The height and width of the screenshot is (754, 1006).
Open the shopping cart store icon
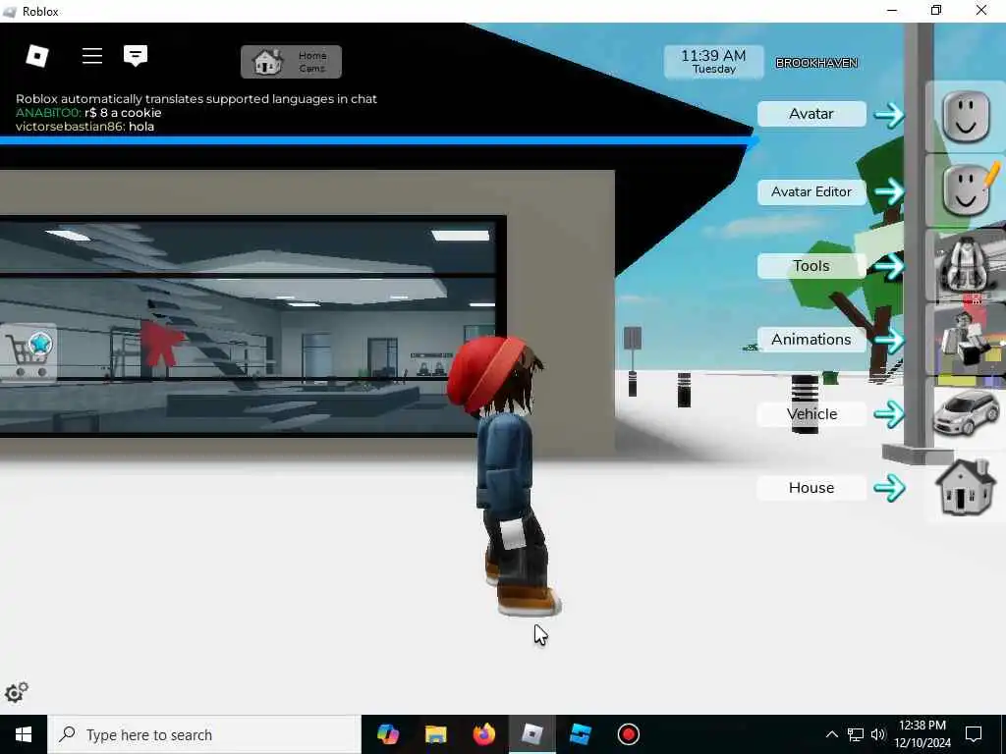point(28,352)
